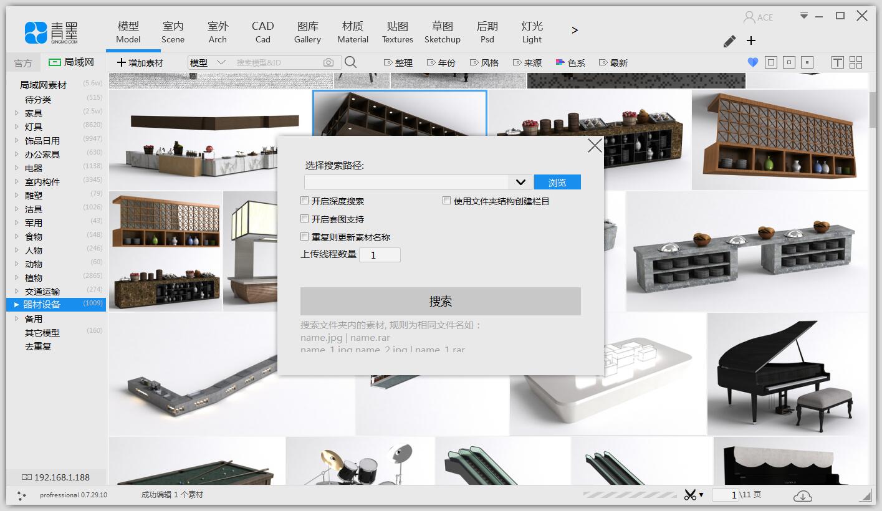The image size is (882, 511).
Task: Click the striped progress bar in status bar
Action: coord(630,495)
